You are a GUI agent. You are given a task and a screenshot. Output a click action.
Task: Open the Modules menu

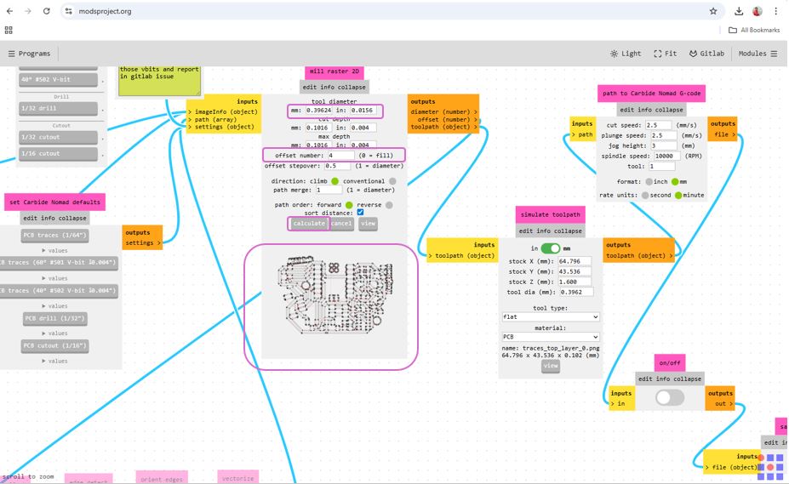758,54
